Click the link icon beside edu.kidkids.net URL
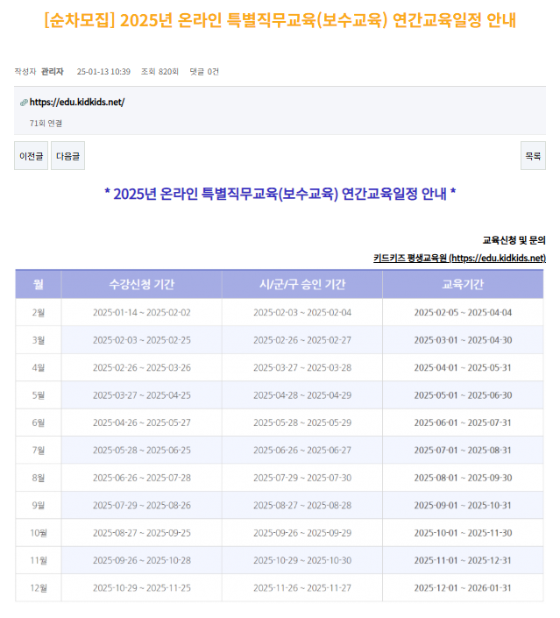Viewport: 560px width, 618px height. coord(24,103)
